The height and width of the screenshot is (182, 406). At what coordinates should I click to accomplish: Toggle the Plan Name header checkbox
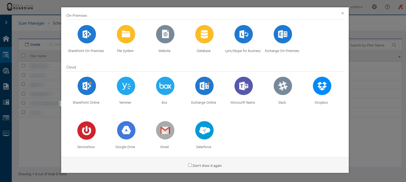coord(23,56)
